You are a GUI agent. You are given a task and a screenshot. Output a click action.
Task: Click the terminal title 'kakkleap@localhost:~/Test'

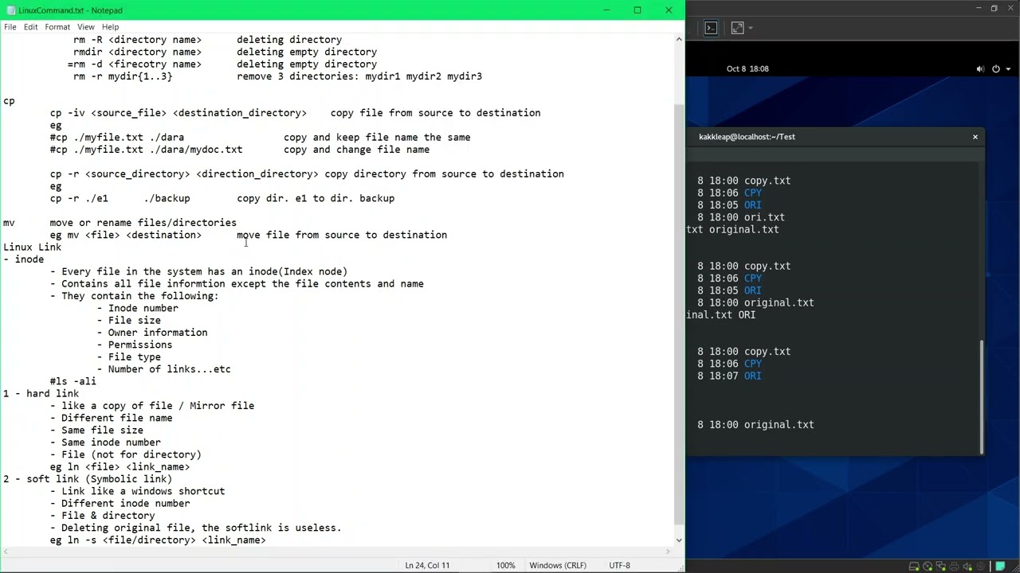pos(747,137)
